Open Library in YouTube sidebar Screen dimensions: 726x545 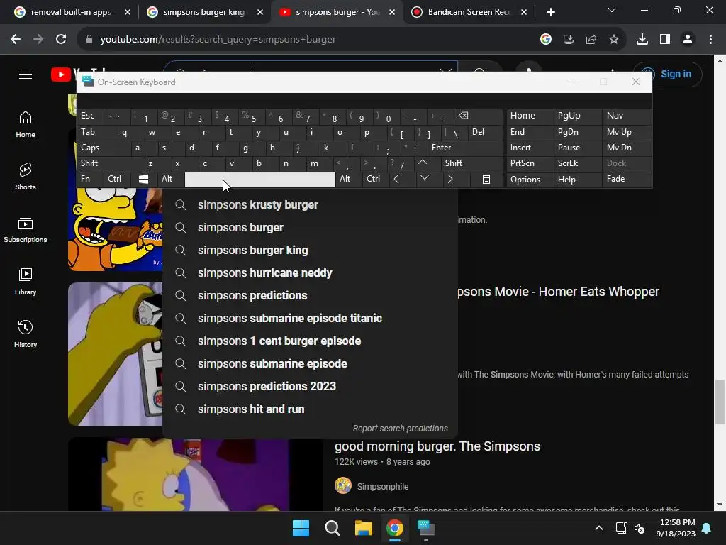[x=26, y=281]
